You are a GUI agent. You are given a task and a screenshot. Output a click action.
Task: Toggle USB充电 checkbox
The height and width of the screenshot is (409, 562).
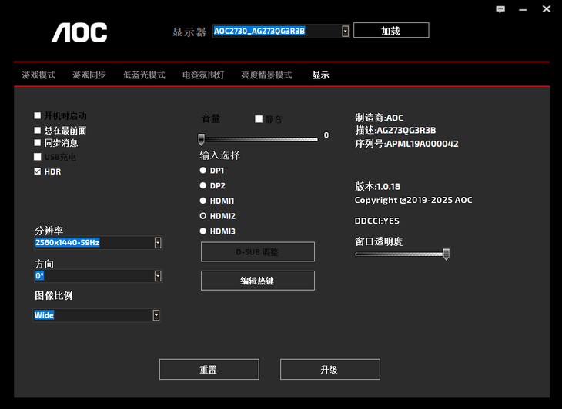(x=37, y=157)
